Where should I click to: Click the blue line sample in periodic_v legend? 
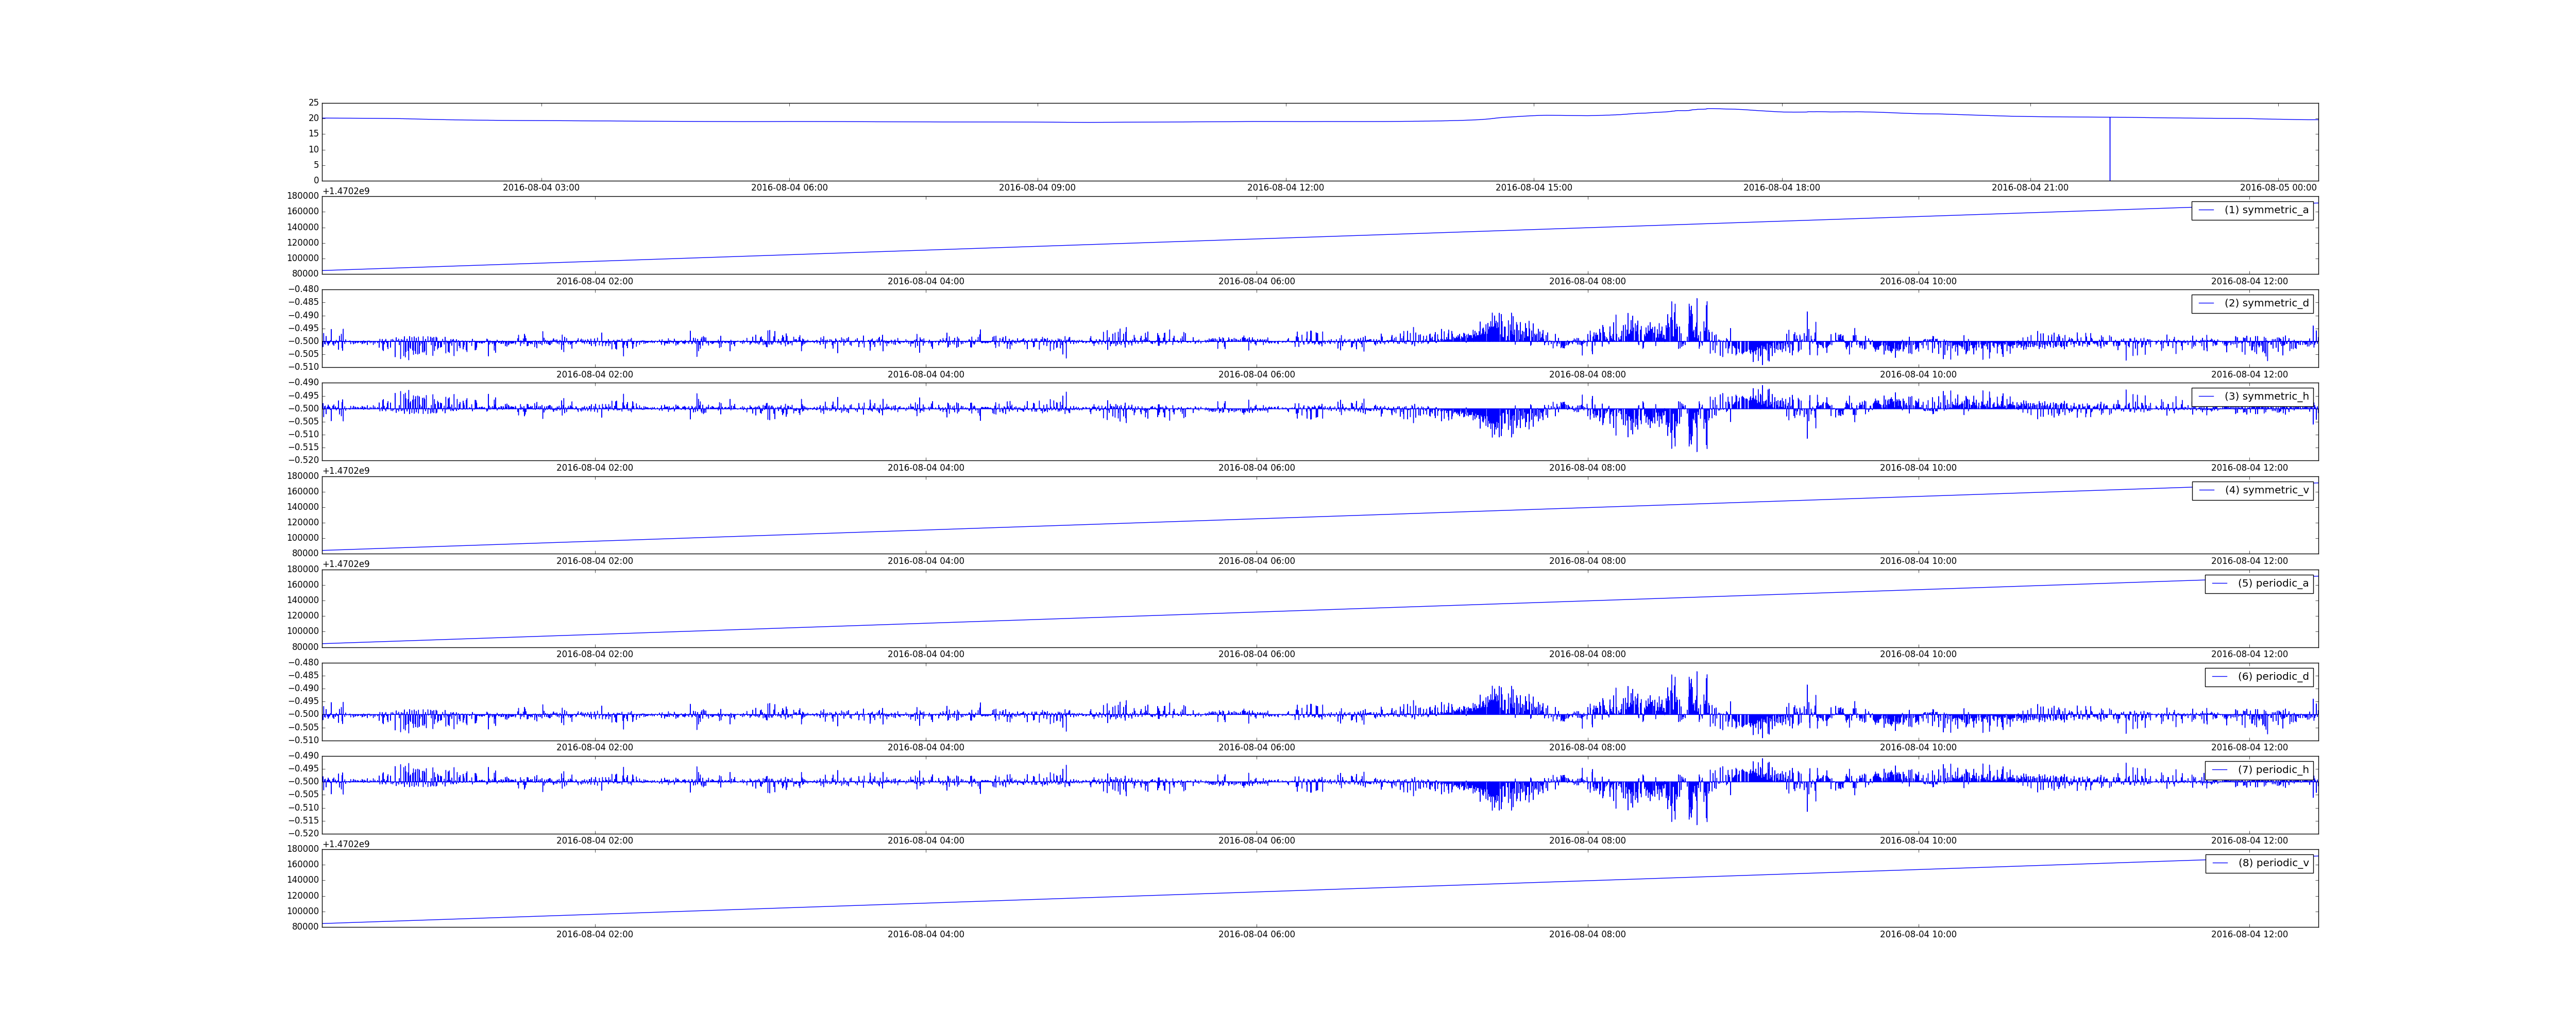click(2220, 862)
